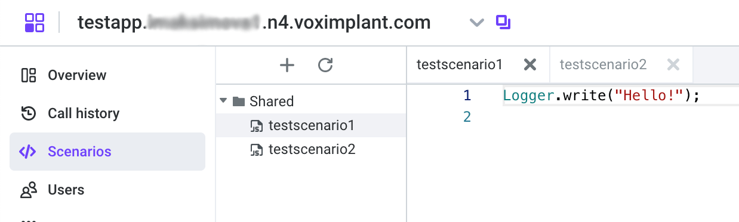This screenshot has height=222, width=739.
Task: Switch to the testscenario1 tab
Action: click(x=460, y=64)
